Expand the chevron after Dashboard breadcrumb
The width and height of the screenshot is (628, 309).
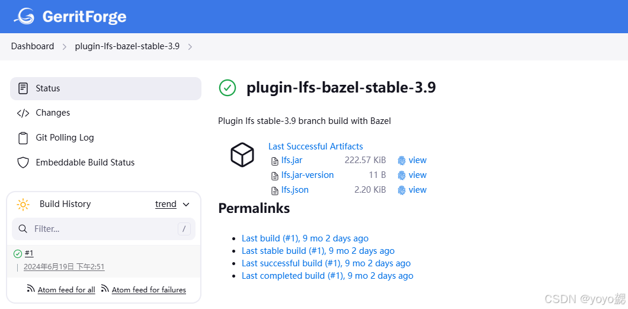click(65, 47)
